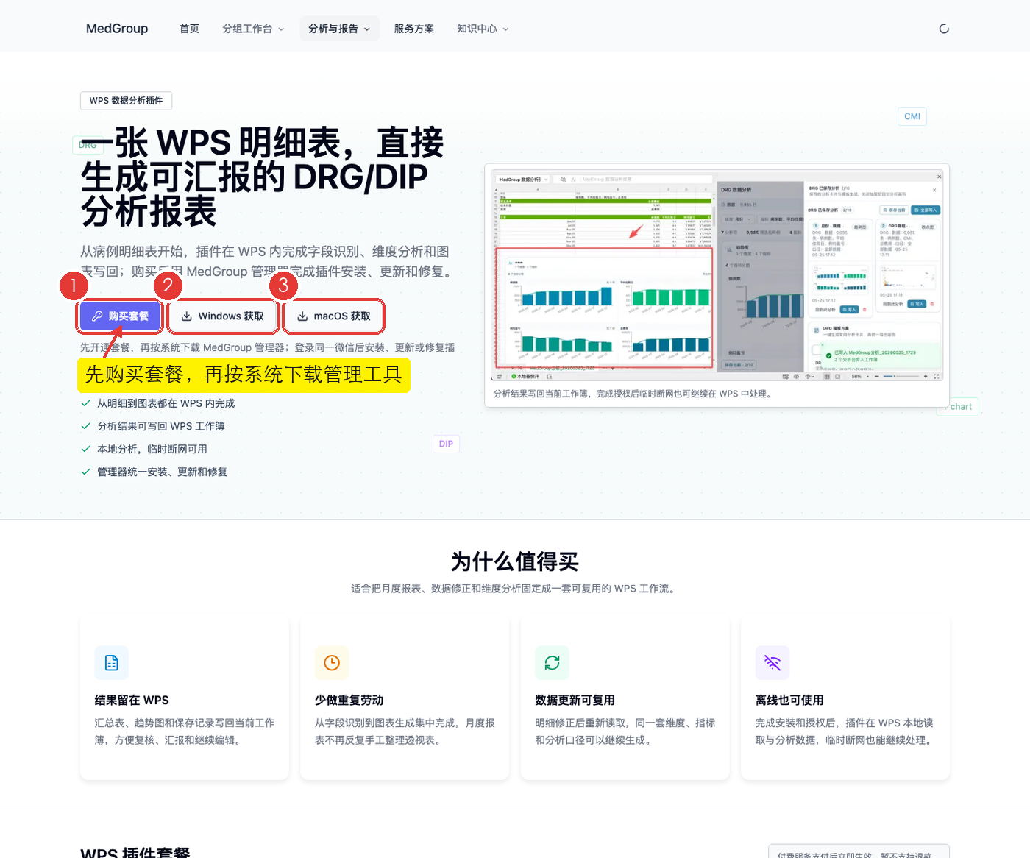Click download icon in macOS 获取 button
This screenshot has height=858, width=1030.
pyautogui.click(x=302, y=316)
